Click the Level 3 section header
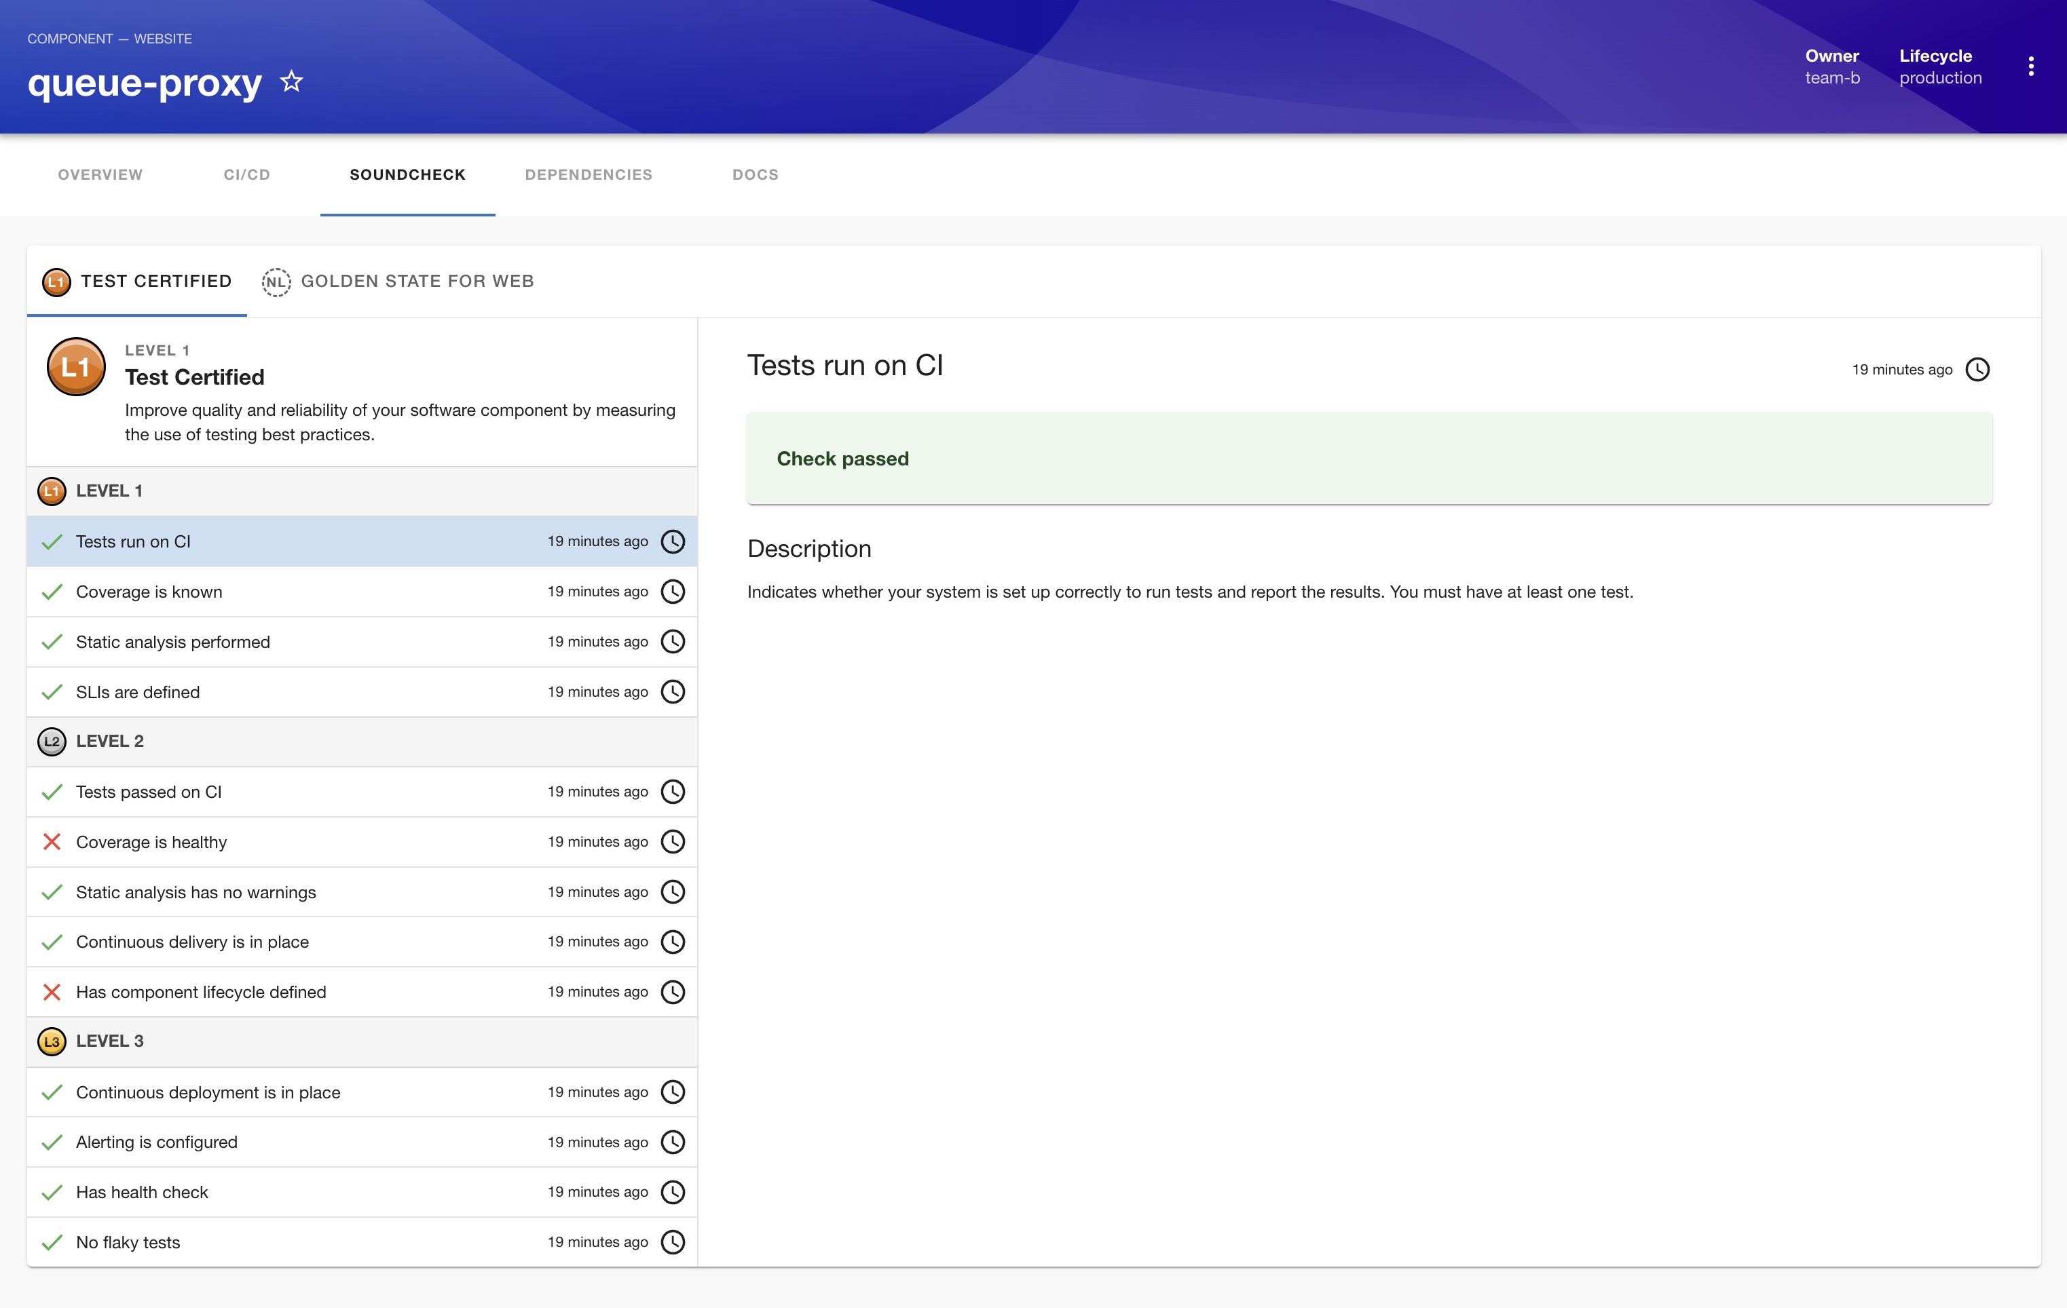 tap(109, 1041)
